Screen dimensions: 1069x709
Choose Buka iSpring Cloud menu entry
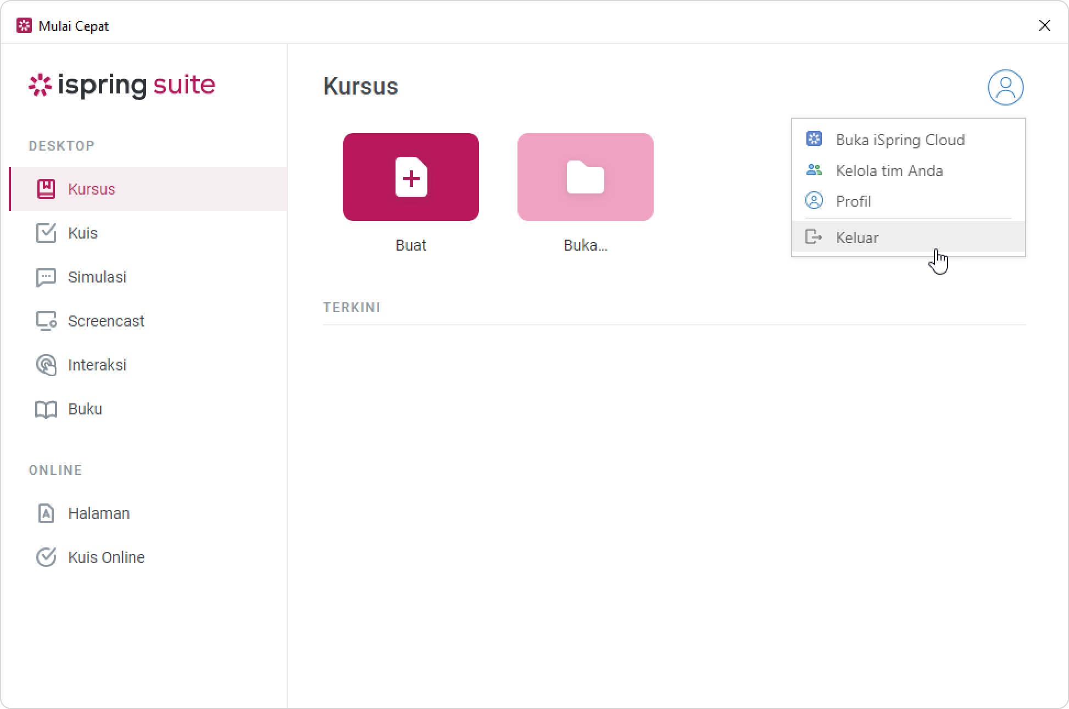click(x=909, y=140)
